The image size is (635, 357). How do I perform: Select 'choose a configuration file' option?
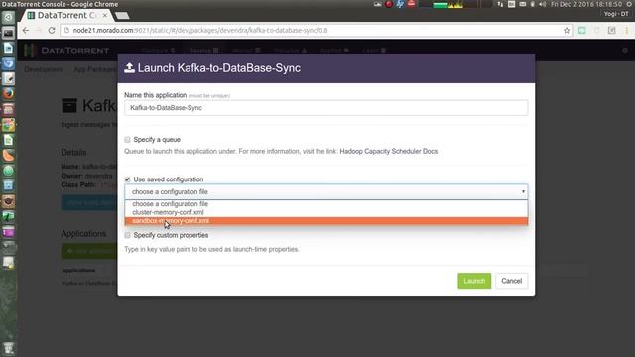coord(326,204)
